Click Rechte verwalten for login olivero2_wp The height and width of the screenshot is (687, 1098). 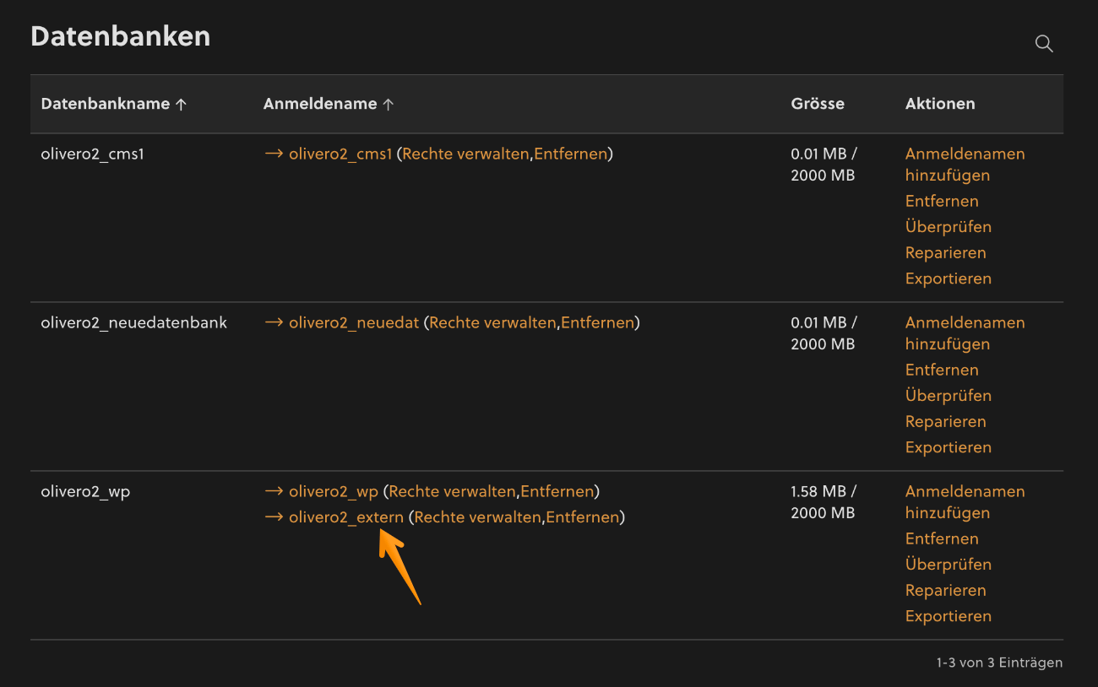click(452, 491)
